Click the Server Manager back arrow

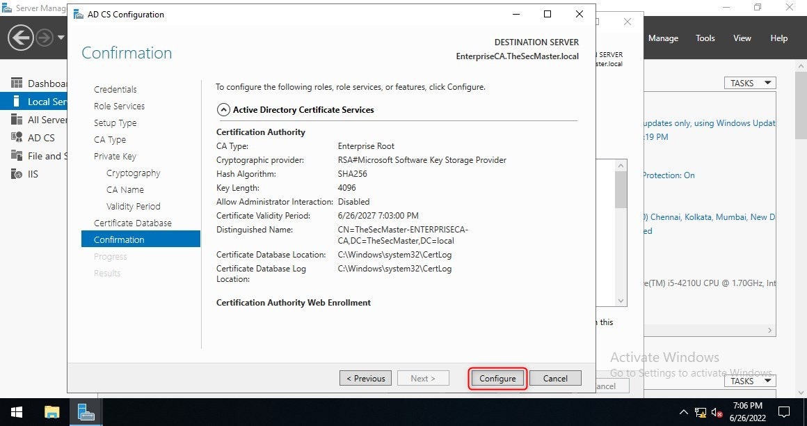[21, 38]
